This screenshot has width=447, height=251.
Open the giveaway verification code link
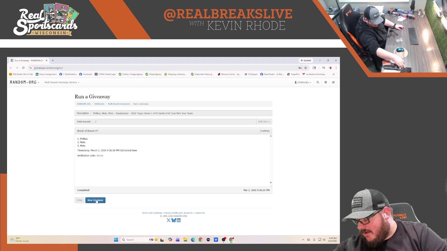[x=100, y=155]
